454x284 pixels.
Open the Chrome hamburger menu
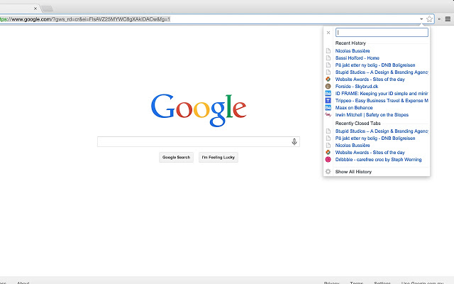pyautogui.click(x=448, y=19)
